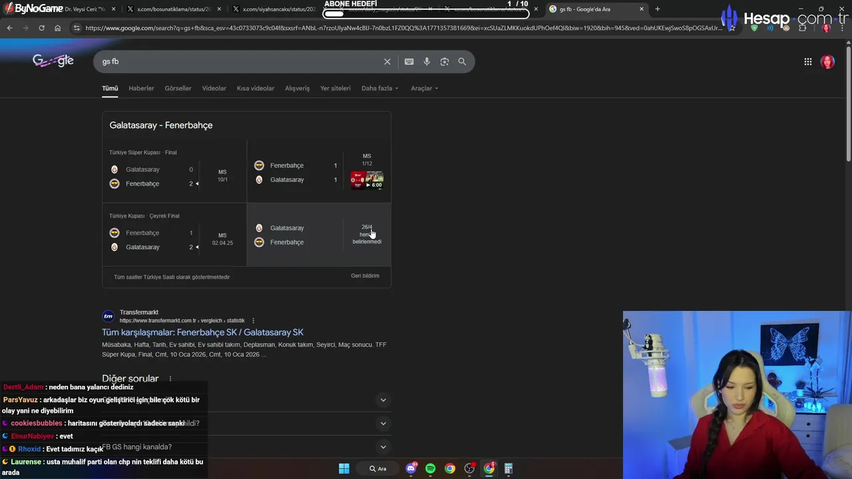The image size is (852, 479).
Task: Switch to the Yer siteleri tab
Action: [335, 88]
